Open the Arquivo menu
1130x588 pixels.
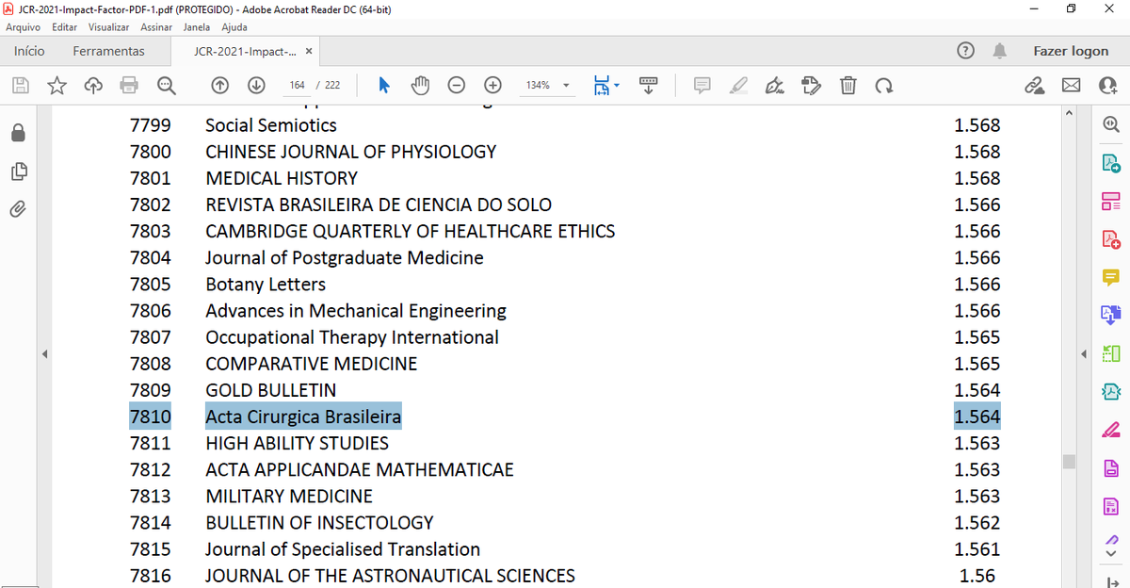[x=23, y=27]
